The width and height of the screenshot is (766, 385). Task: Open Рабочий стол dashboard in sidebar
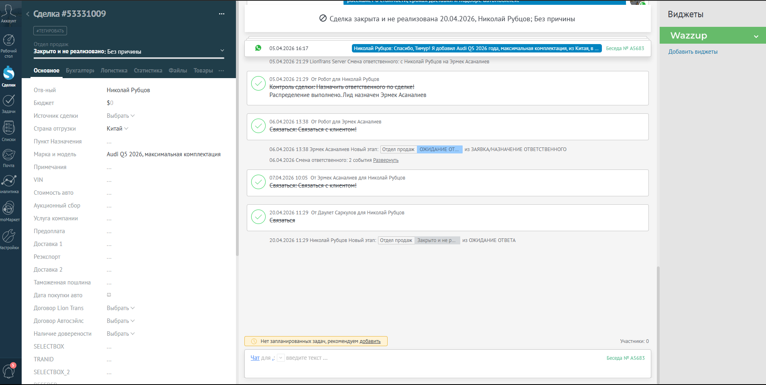click(8, 46)
